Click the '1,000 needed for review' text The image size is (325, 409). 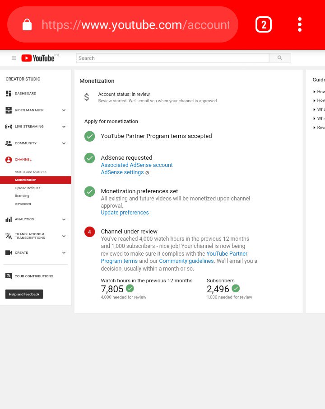[x=229, y=297]
